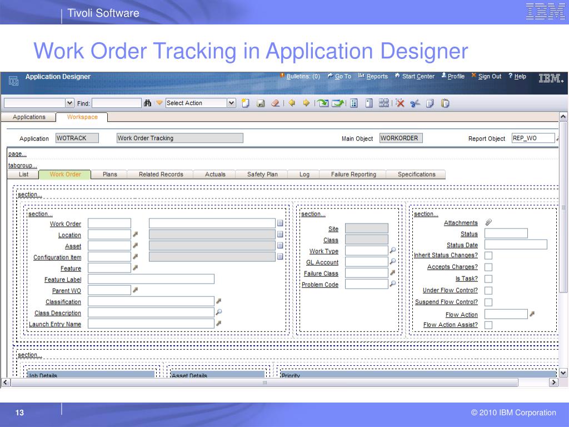This screenshot has height=427, width=569.
Task: Open the Start Center link
Action: point(418,76)
